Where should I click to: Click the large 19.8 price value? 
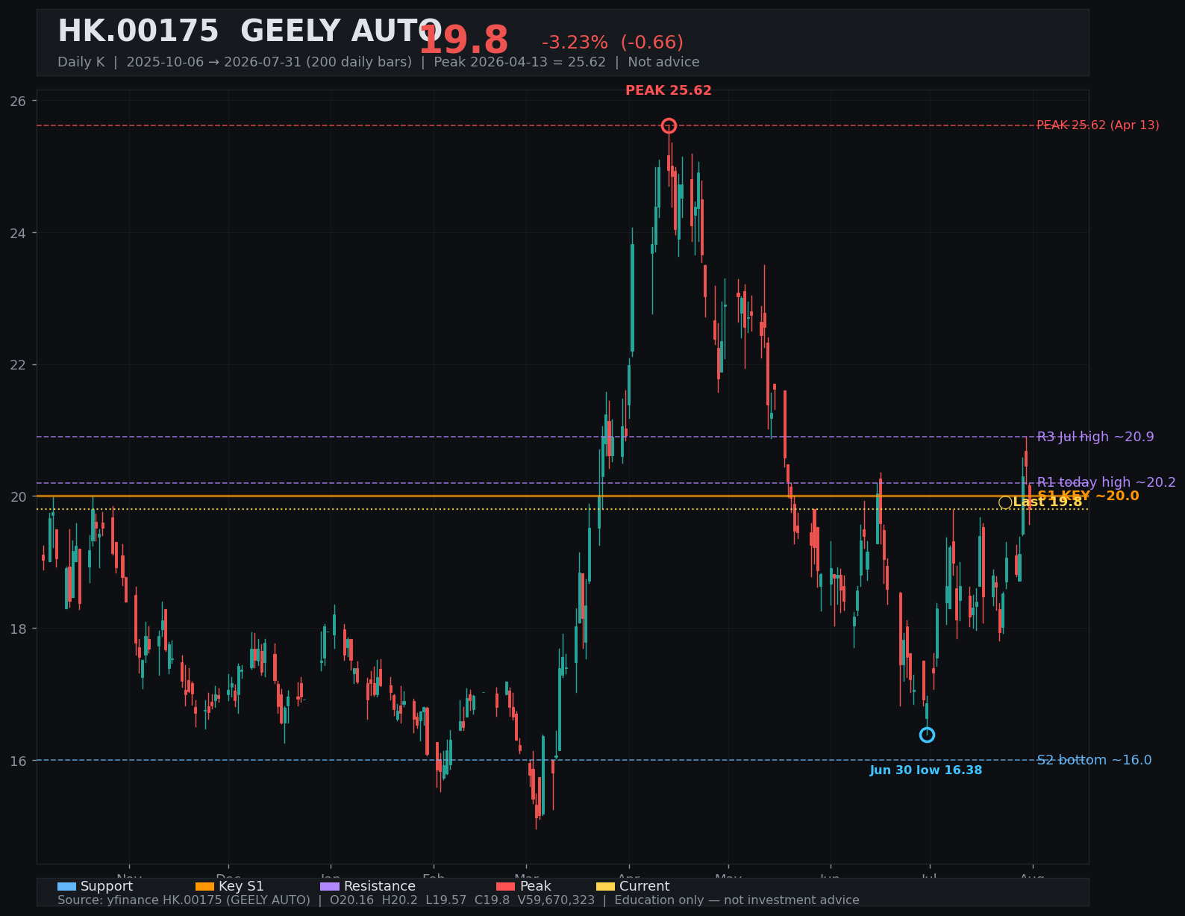(x=464, y=40)
